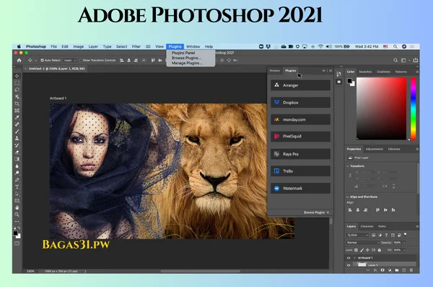Click the rainbow hue slider

pyautogui.click(x=414, y=108)
